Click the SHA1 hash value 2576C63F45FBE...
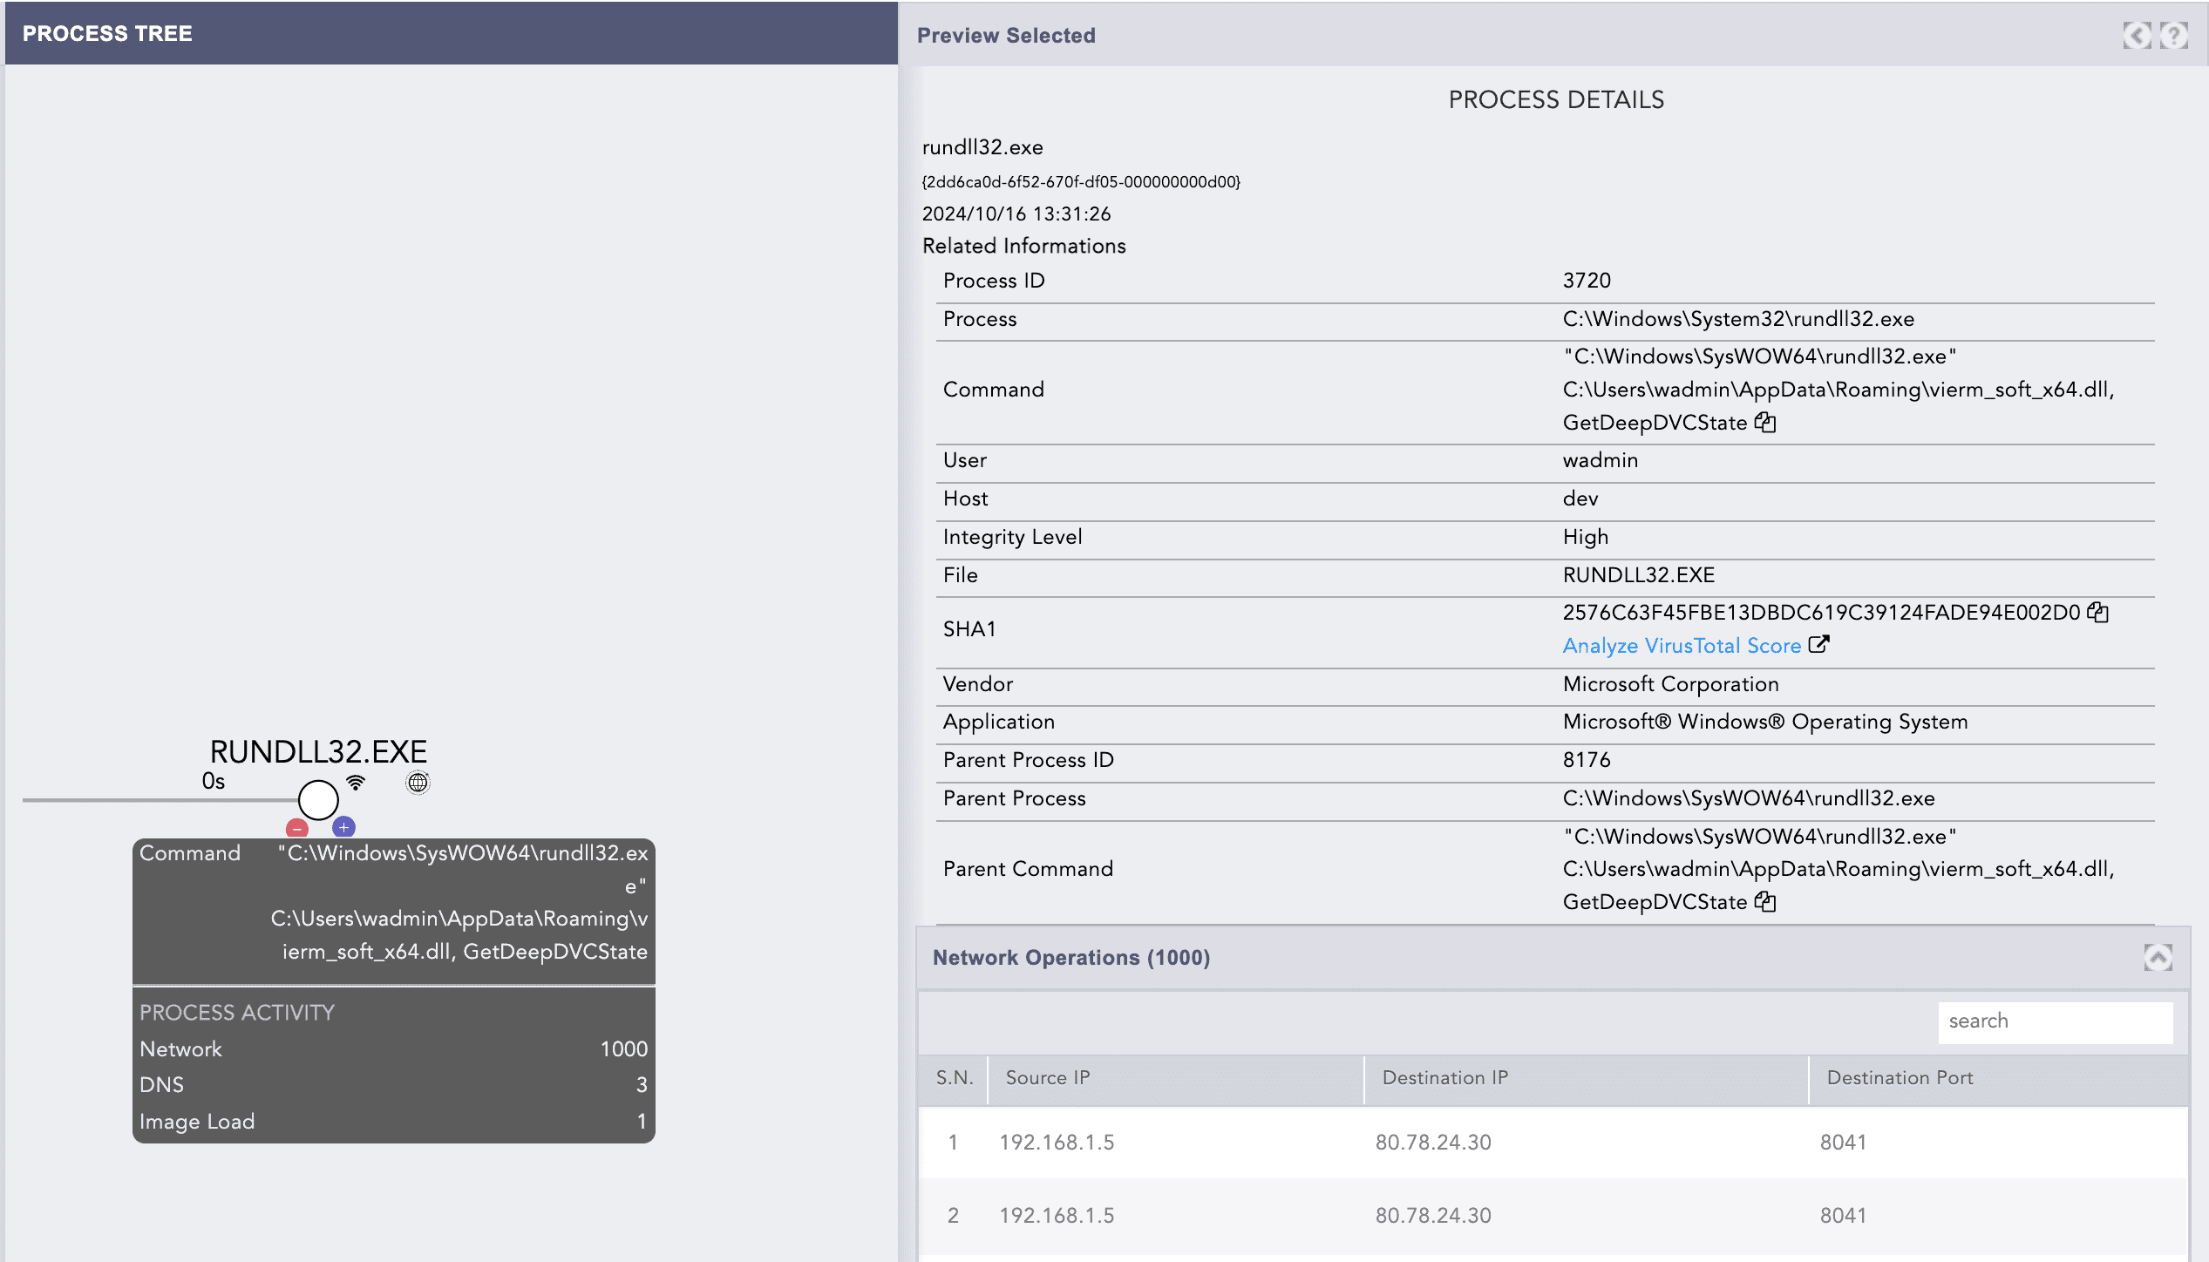 click(x=1821, y=613)
